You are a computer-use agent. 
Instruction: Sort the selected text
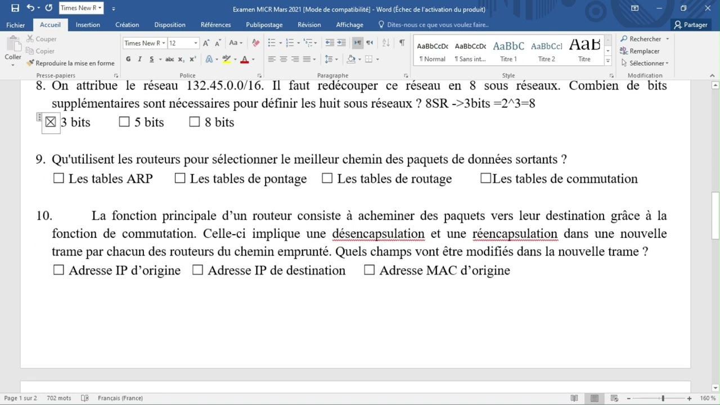(x=386, y=43)
